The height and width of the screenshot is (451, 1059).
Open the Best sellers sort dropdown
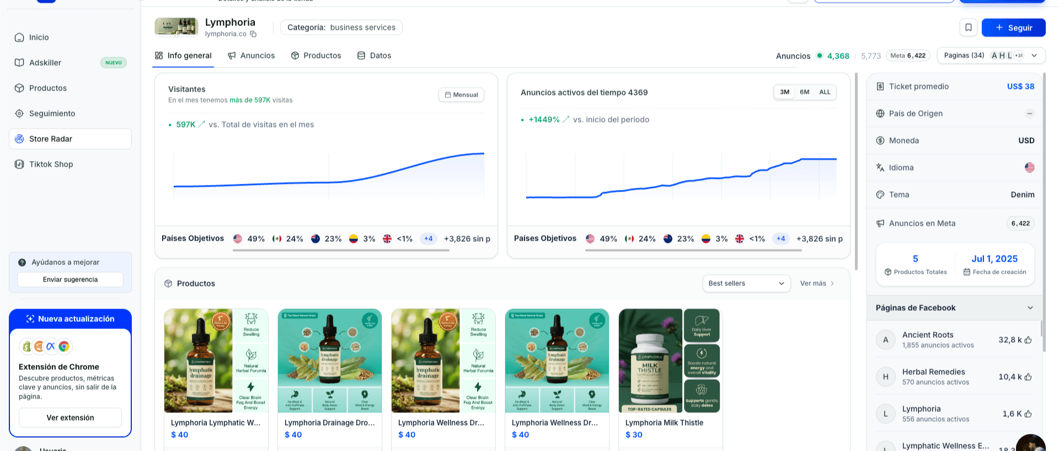tap(746, 284)
